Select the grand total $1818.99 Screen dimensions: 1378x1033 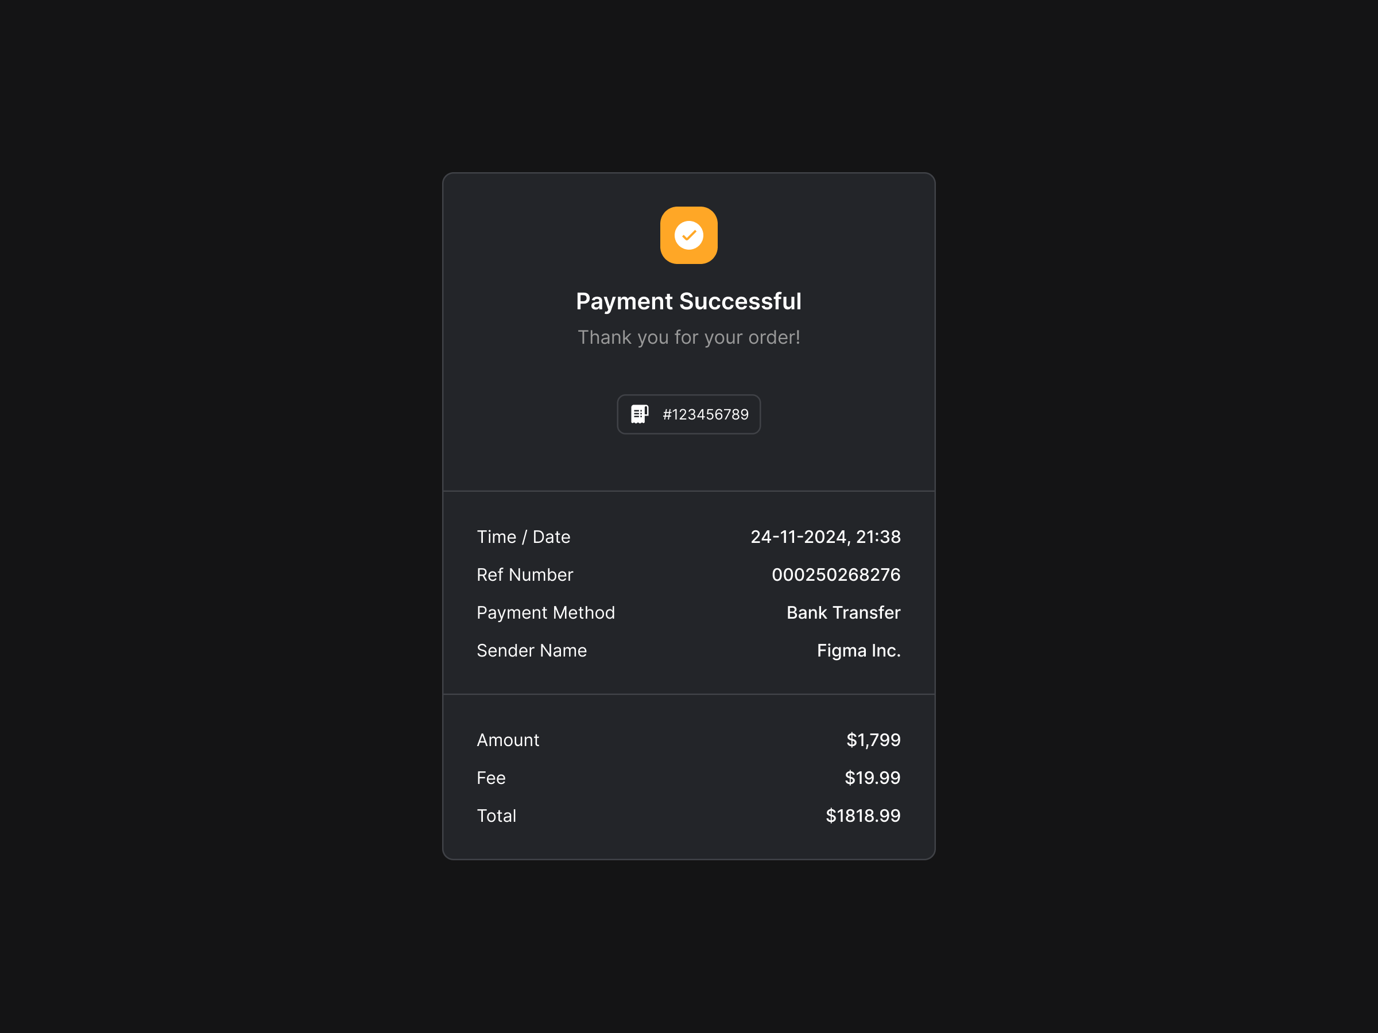[x=863, y=815]
